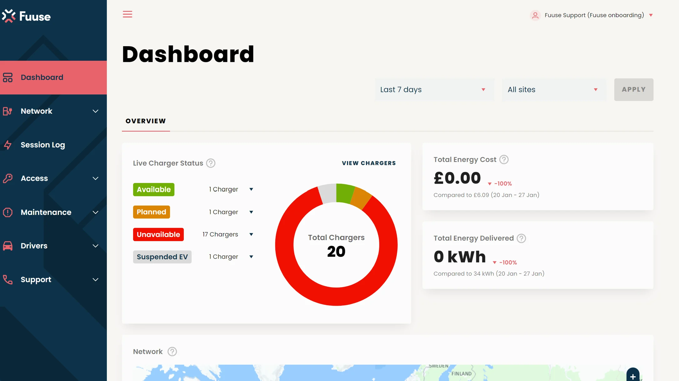Open the Access menu item
The image size is (679, 381).
[x=53, y=178]
